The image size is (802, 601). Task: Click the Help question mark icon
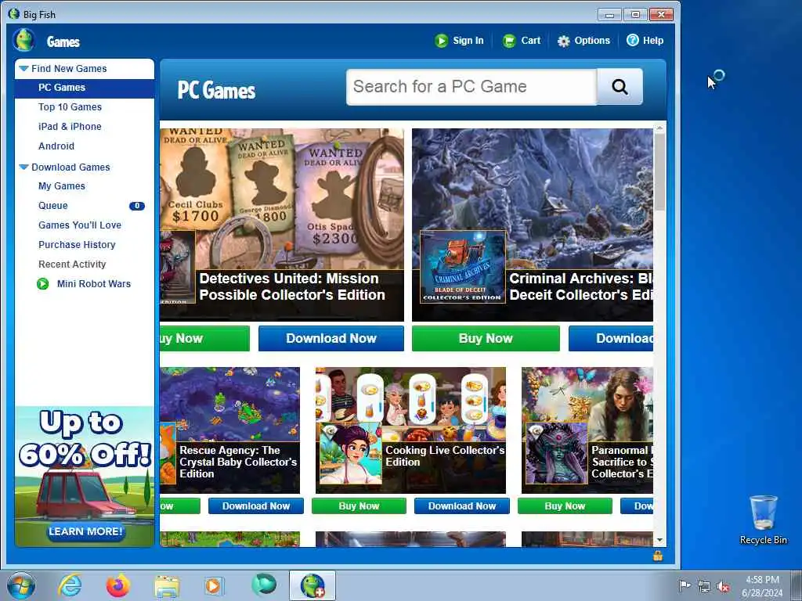click(633, 41)
